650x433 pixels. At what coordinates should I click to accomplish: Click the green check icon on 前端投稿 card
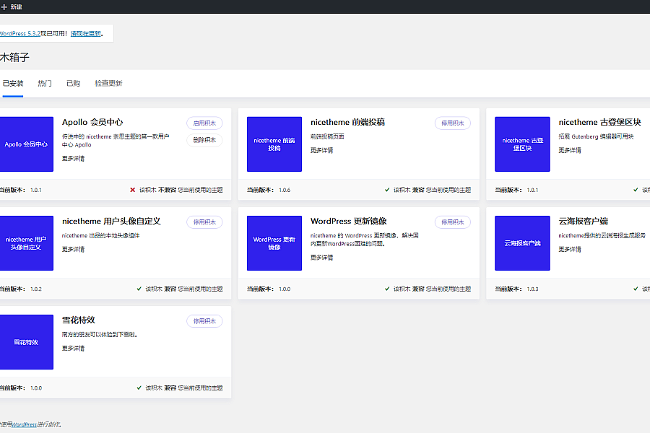(387, 190)
